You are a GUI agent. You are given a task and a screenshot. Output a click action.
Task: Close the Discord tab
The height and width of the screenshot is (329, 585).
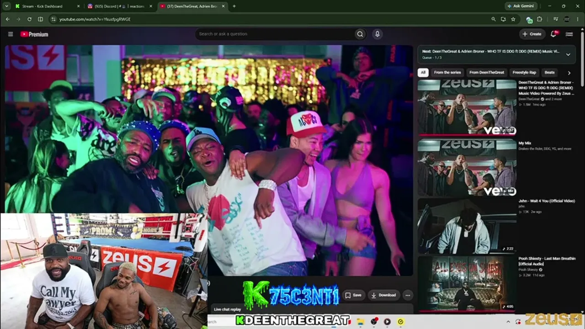coord(151,6)
